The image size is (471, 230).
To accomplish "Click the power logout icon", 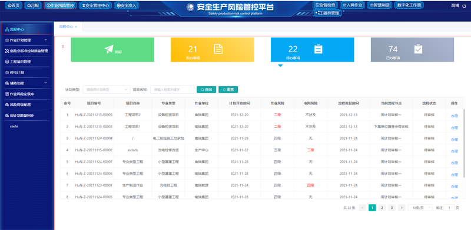I will click(464, 6).
